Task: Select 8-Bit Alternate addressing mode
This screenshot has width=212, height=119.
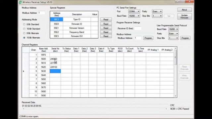Action: (24, 33)
